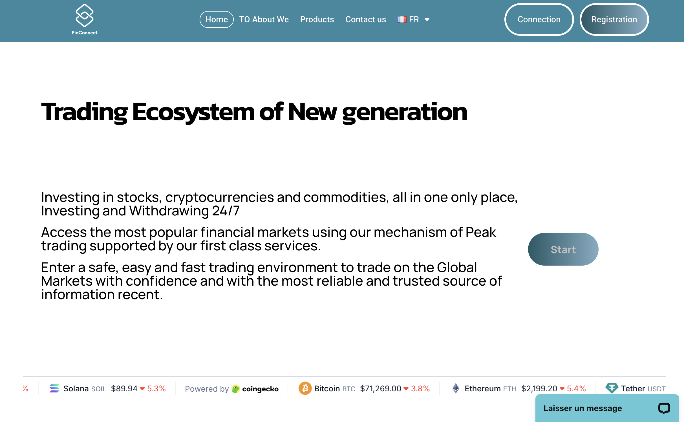The image size is (684, 428).
Task: Open the TO About We page
Action: 263,19
